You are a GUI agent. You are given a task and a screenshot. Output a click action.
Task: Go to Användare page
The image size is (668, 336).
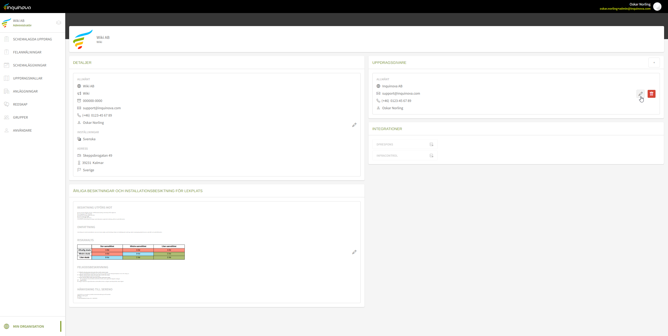[x=22, y=130]
